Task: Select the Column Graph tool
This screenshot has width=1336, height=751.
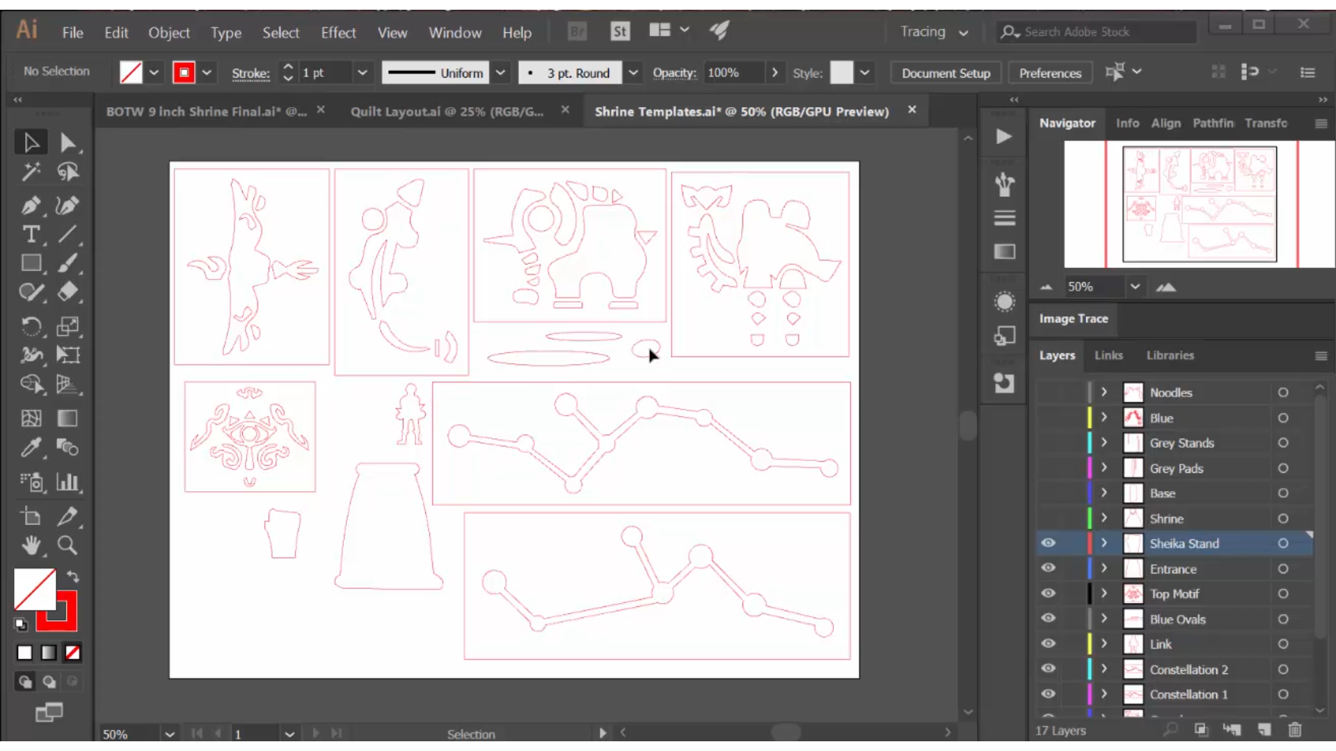Action: coord(67,482)
